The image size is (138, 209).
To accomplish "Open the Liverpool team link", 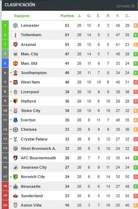I will pos(30,92).
